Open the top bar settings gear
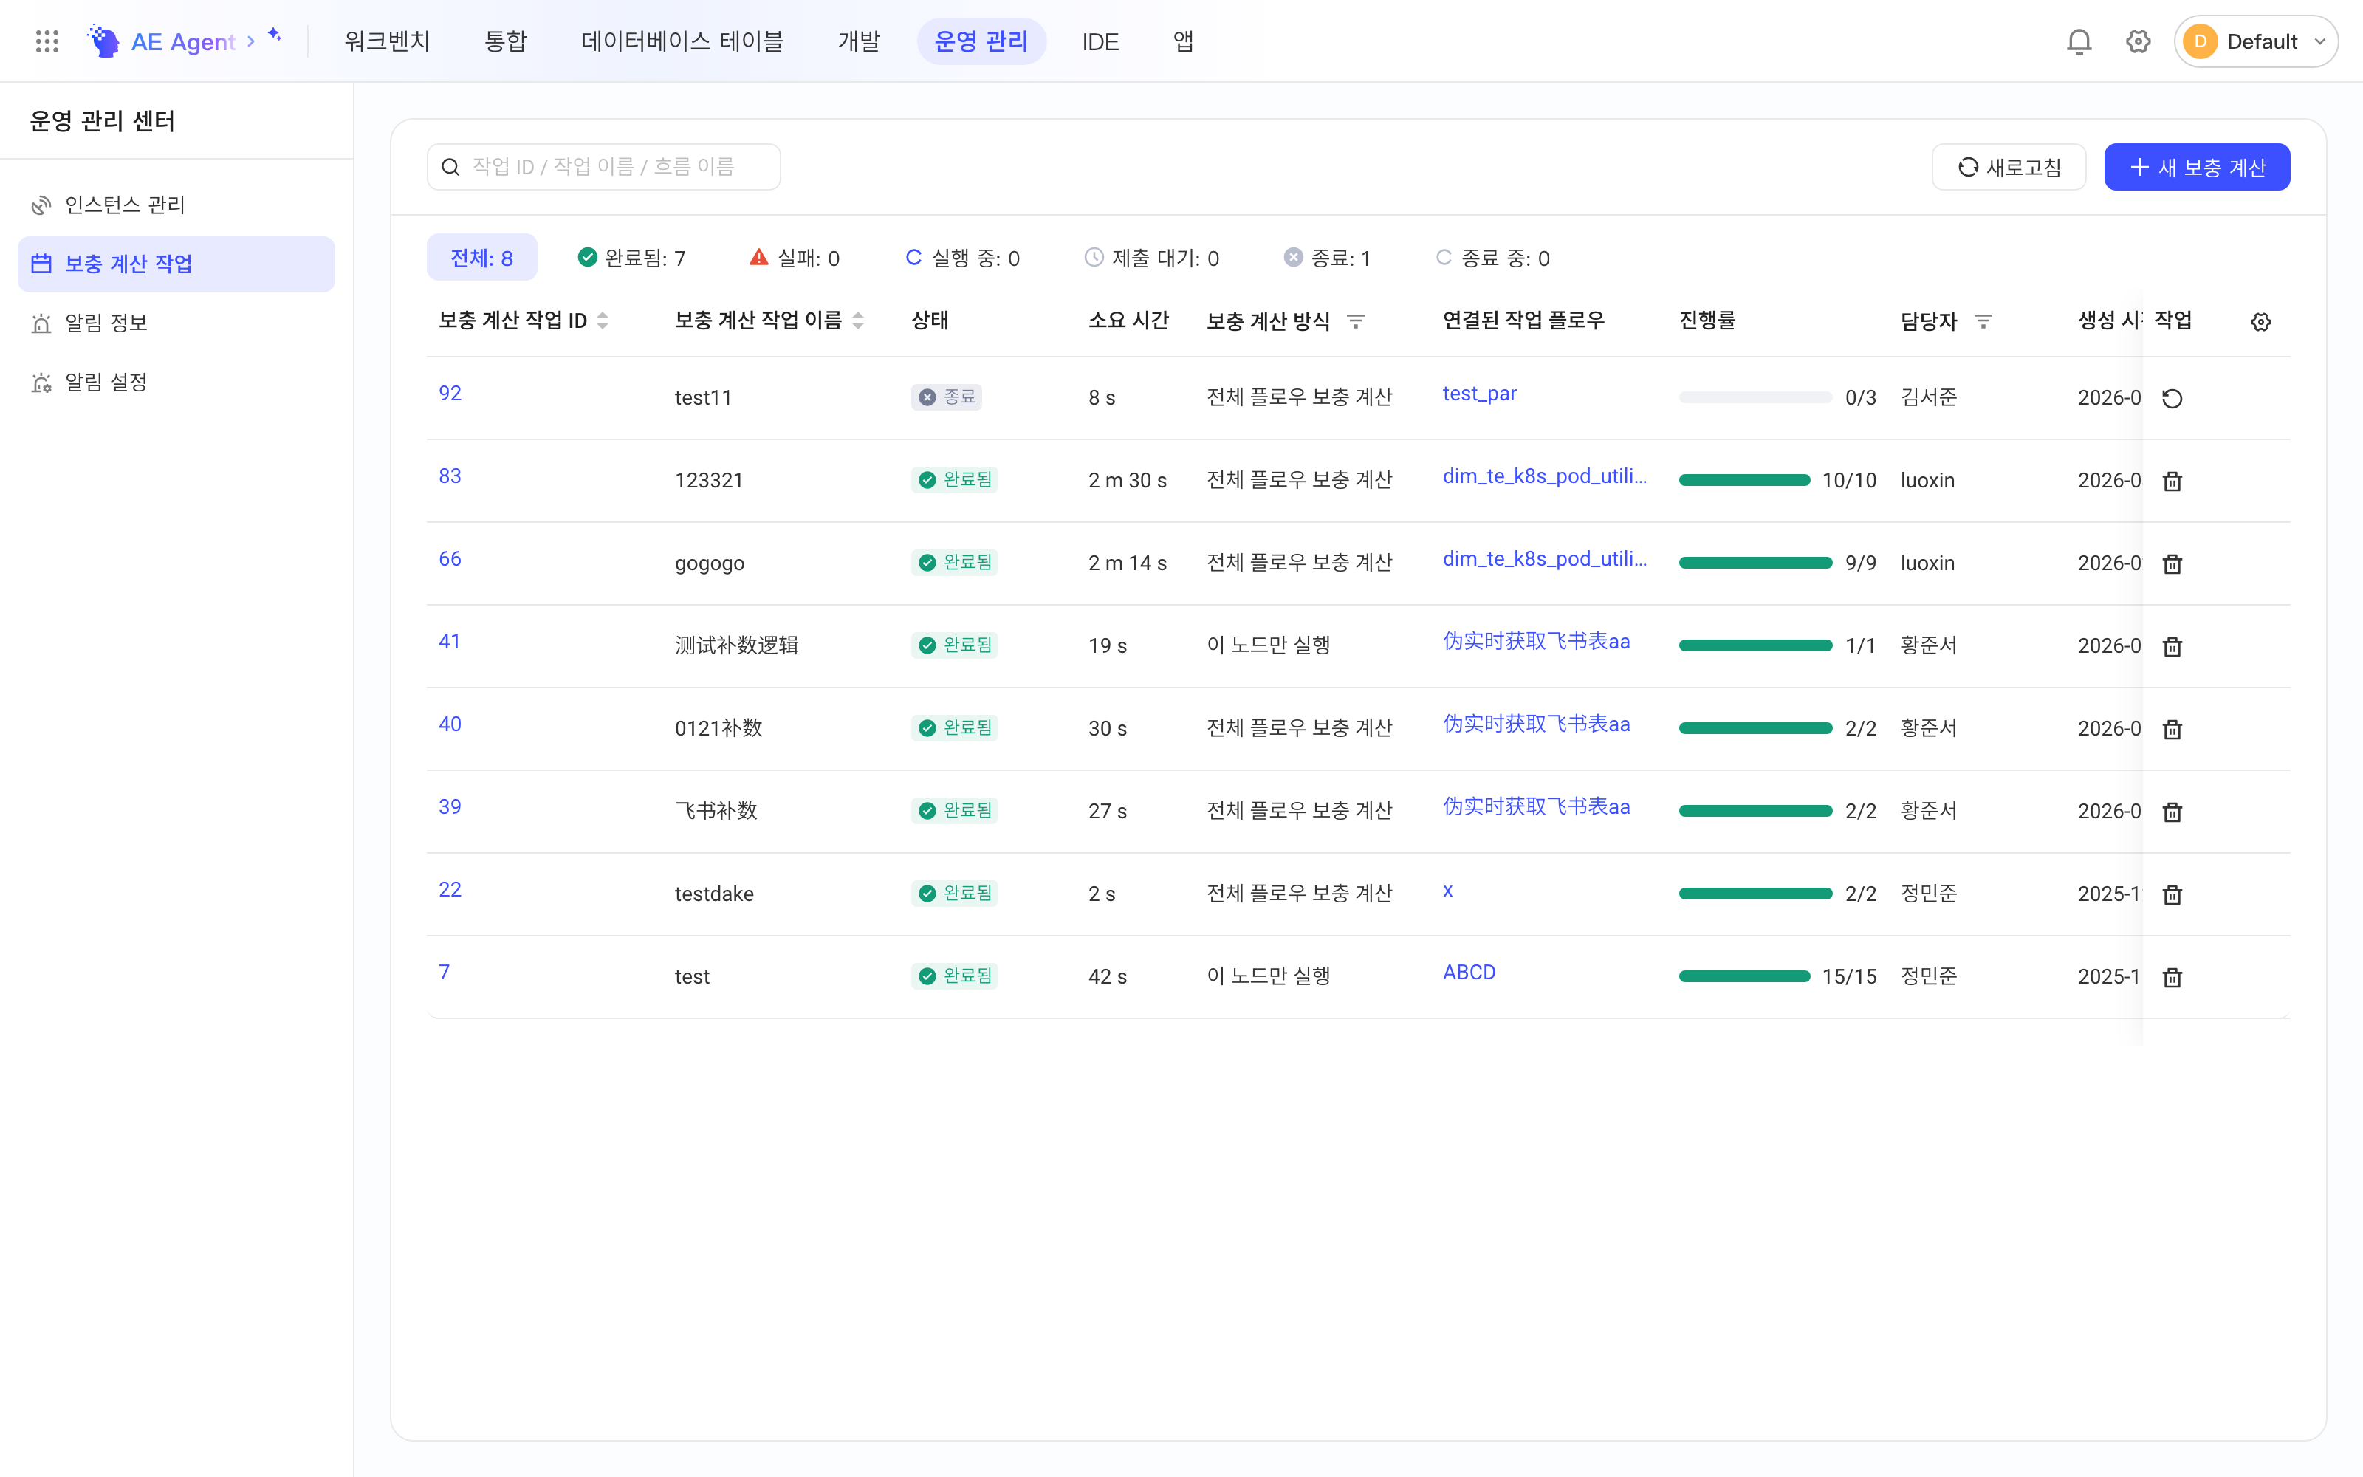This screenshot has width=2363, height=1477. 2138,41
